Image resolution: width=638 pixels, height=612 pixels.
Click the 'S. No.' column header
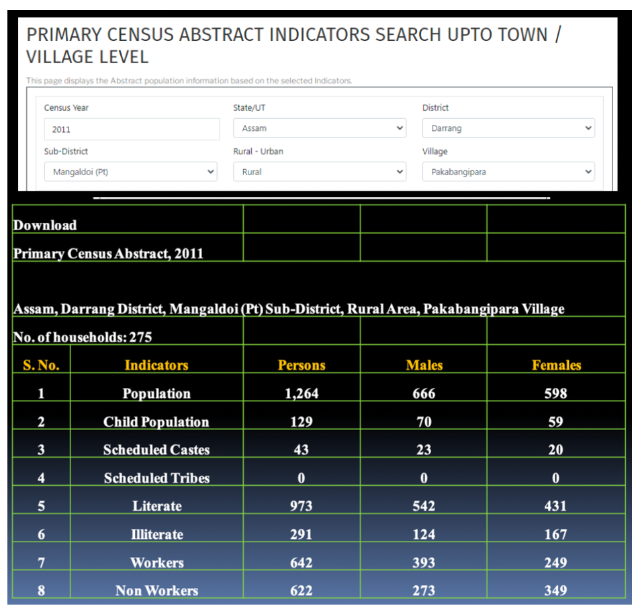pyautogui.click(x=41, y=365)
